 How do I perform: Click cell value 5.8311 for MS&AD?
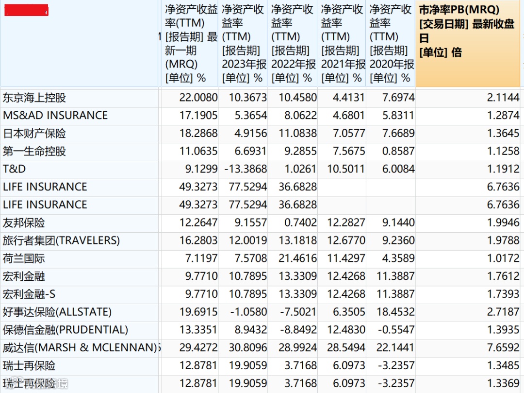(x=398, y=116)
